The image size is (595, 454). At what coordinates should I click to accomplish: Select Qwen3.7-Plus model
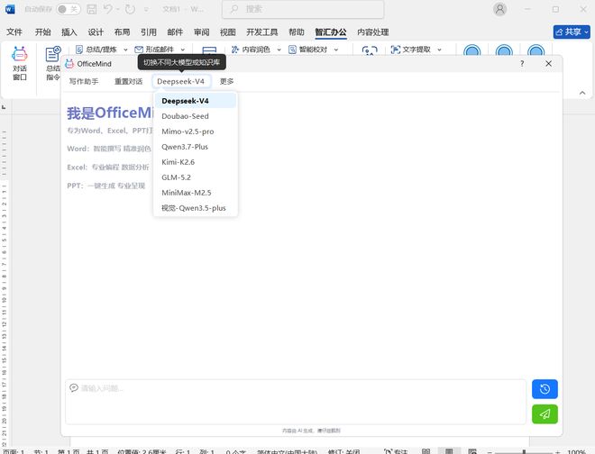(196, 147)
